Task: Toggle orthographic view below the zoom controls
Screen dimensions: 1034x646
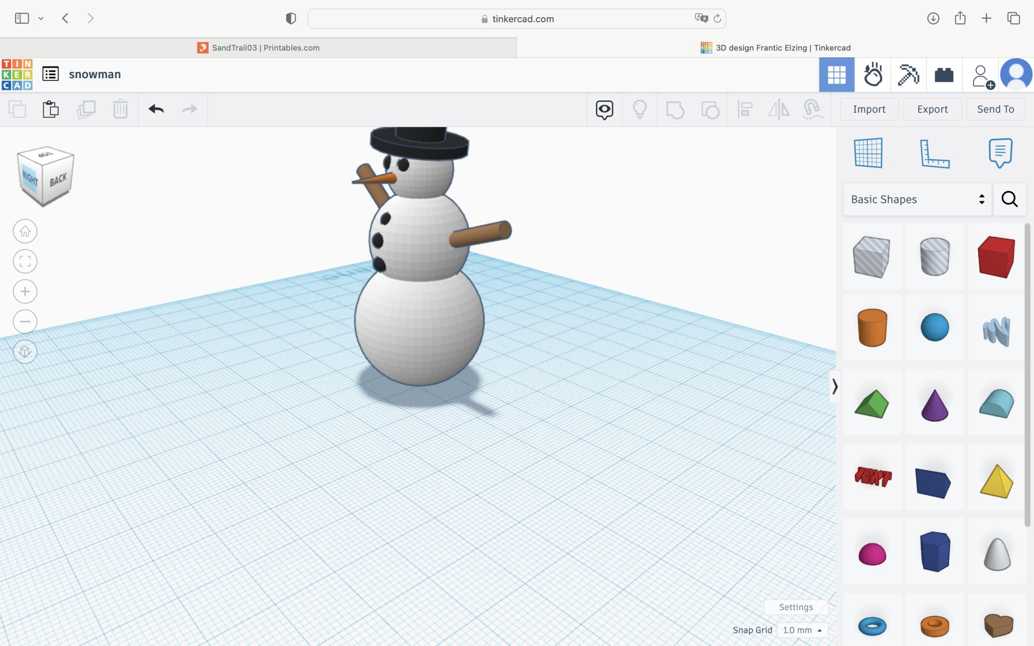Action: point(25,352)
